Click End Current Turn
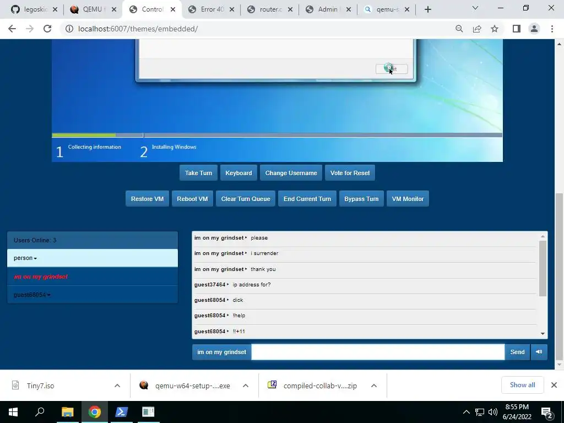564x423 pixels. (307, 199)
